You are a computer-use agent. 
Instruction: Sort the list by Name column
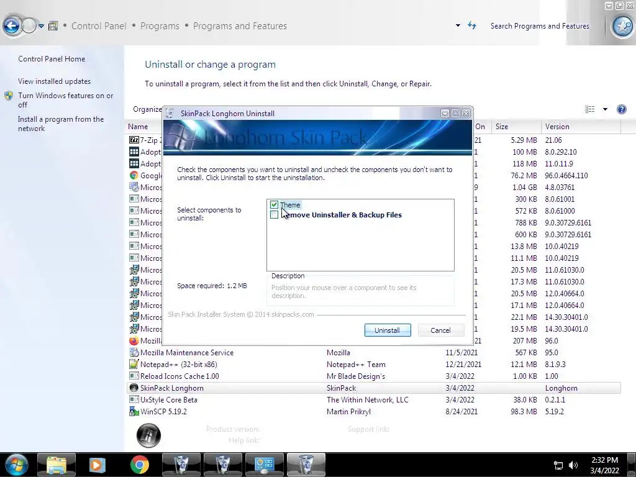[138, 127]
